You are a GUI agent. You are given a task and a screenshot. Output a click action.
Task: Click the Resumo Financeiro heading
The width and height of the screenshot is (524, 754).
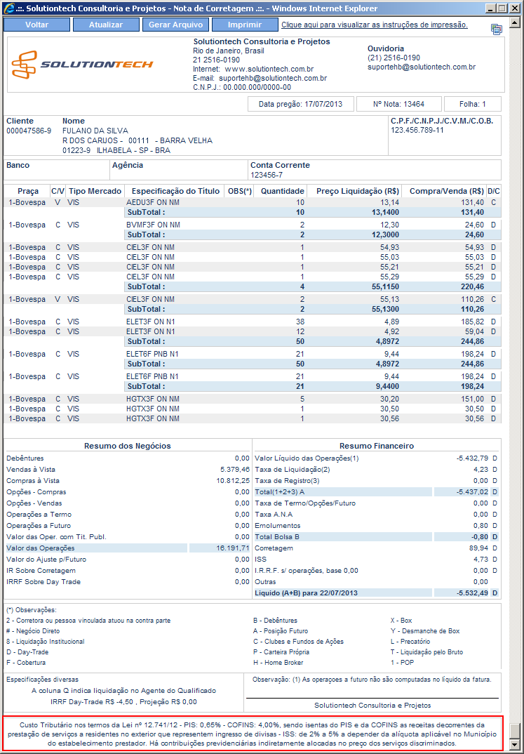[x=377, y=446]
